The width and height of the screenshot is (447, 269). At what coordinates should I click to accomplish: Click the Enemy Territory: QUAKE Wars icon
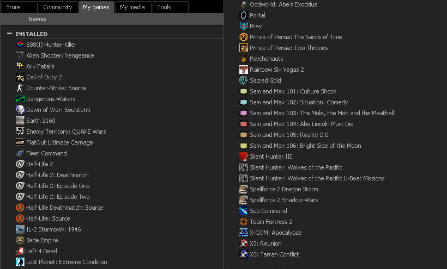pyautogui.click(x=20, y=132)
